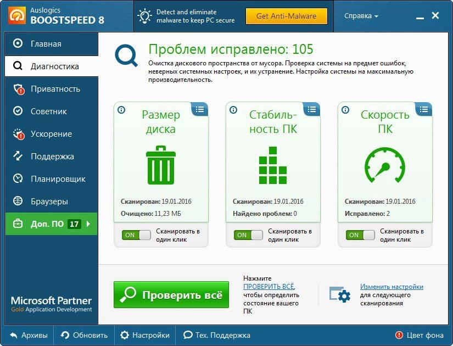Open list menu on Размер диска card
Viewport: 453px width, 346px height.
[200, 109]
